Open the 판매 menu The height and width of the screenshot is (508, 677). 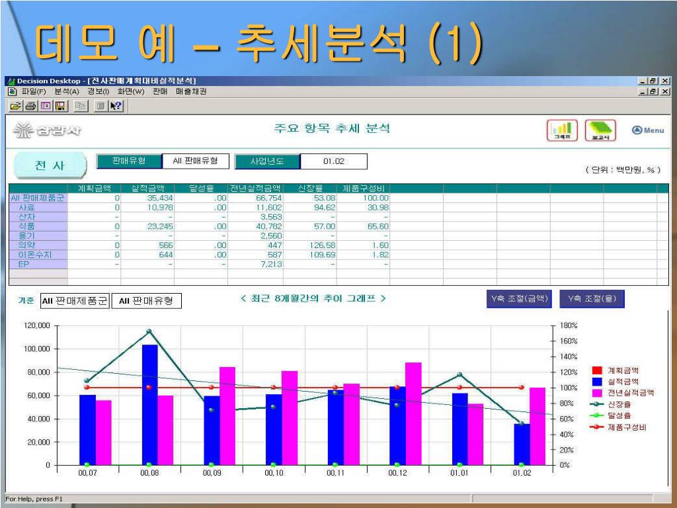tap(160, 91)
